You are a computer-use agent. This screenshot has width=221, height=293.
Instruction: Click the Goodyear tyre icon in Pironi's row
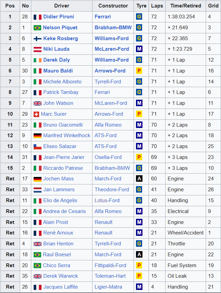(139, 17)
